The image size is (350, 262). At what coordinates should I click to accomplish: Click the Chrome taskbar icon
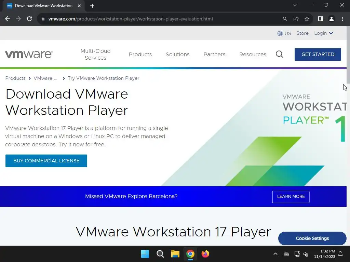click(x=190, y=254)
